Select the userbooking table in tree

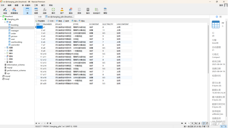click(x=16, y=42)
